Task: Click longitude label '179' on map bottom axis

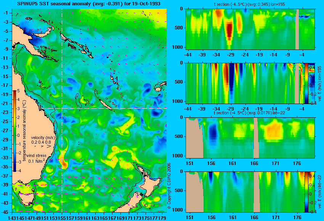Action: coord(163,218)
